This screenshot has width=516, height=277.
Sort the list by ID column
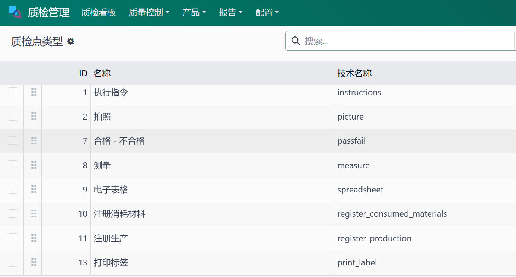coord(83,73)
